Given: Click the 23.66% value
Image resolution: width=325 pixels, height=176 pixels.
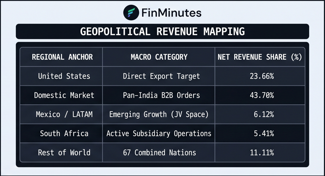Looking at the screenshot, I should click(x=262, y=76).
